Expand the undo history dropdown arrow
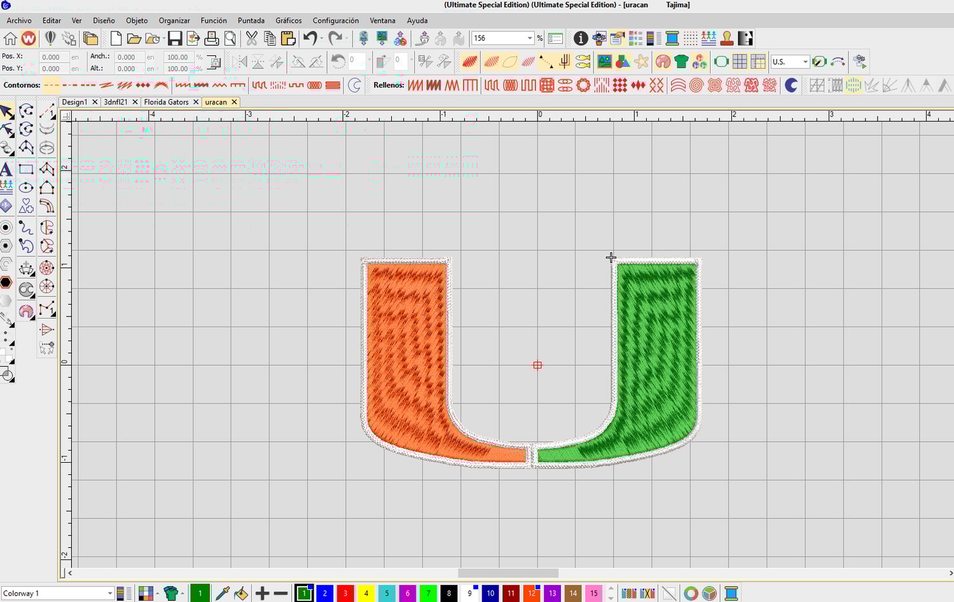This screenshot has height=602, width=954. coord(322,39)
